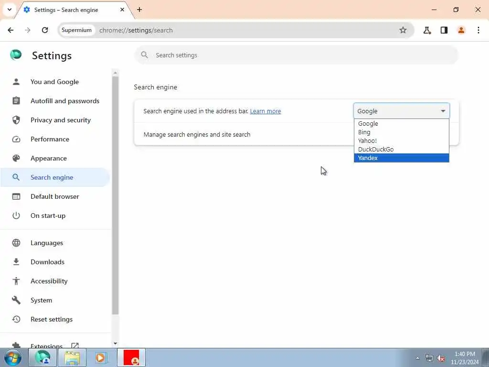Screen dimensions: 489x367
Task: Click the muted volume tray icon
Action: point(441,358)
